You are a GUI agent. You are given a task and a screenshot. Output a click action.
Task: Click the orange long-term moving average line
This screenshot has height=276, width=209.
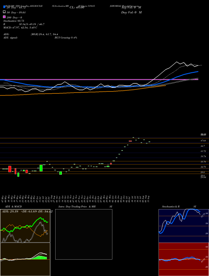83,92
